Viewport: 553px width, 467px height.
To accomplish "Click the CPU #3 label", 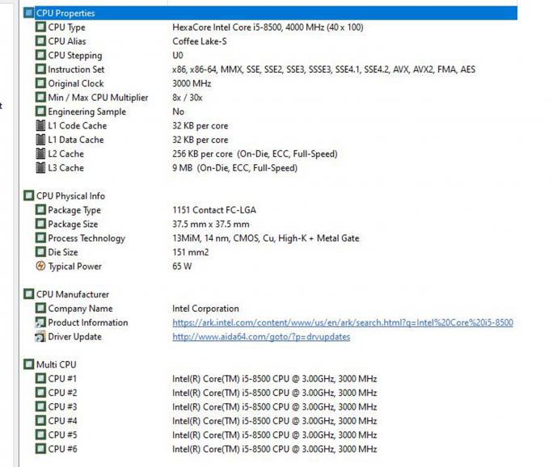I will coord(62,406).
